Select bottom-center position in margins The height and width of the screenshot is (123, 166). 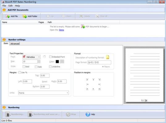(93, 89)
